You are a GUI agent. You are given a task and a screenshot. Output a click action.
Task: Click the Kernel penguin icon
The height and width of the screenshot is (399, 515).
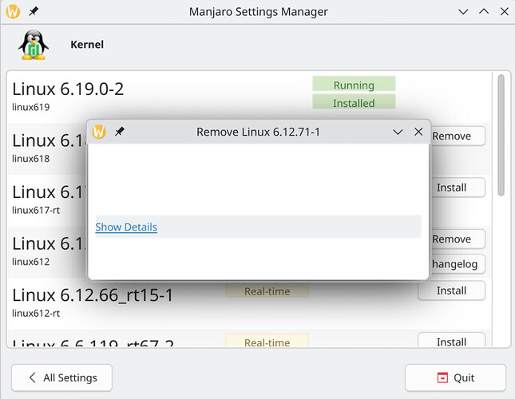(33, 45)
